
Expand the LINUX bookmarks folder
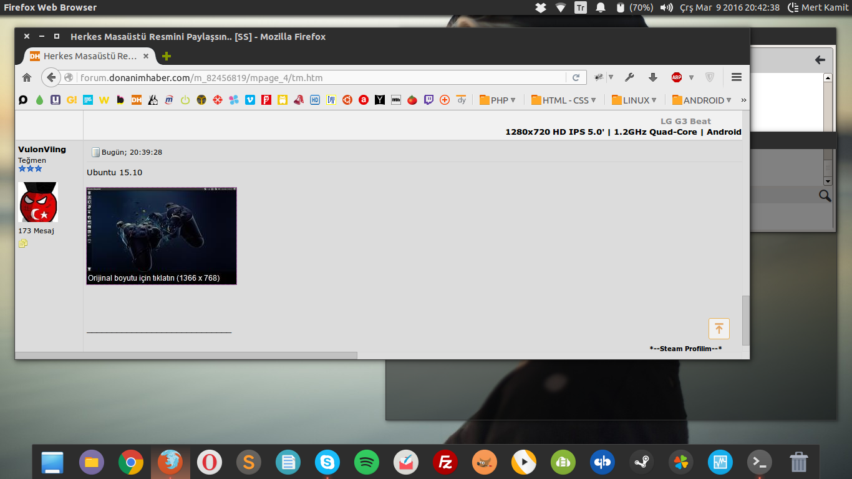coord(635,100)
